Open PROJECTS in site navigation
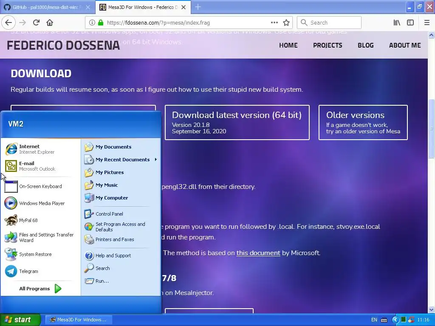Image resolution: width=435 pixels, height=326 pixels. 328,45
